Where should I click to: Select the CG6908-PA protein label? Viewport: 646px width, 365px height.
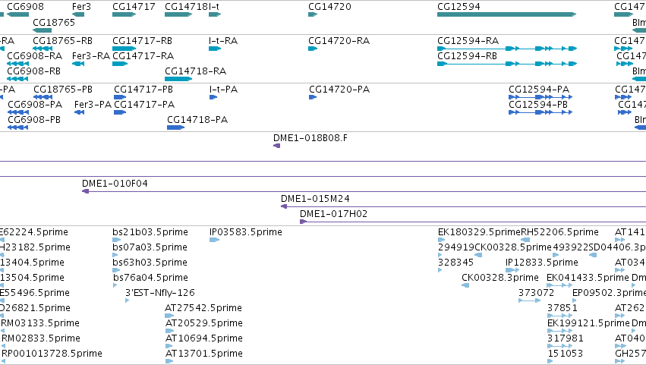pos(35,104)
